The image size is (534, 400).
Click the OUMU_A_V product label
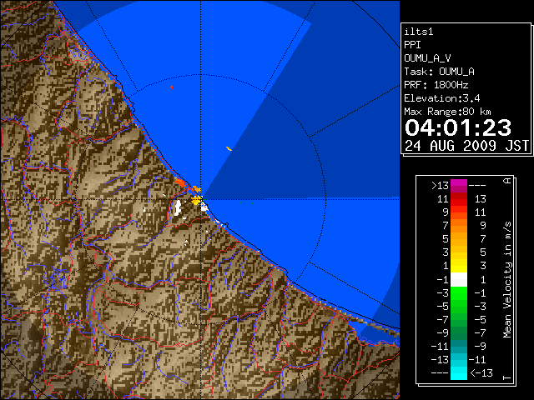click(x=427, y=58)
